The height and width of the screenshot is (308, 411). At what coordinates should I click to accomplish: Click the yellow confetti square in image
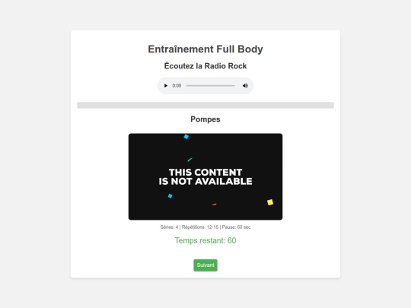click(x=270, y=202)
